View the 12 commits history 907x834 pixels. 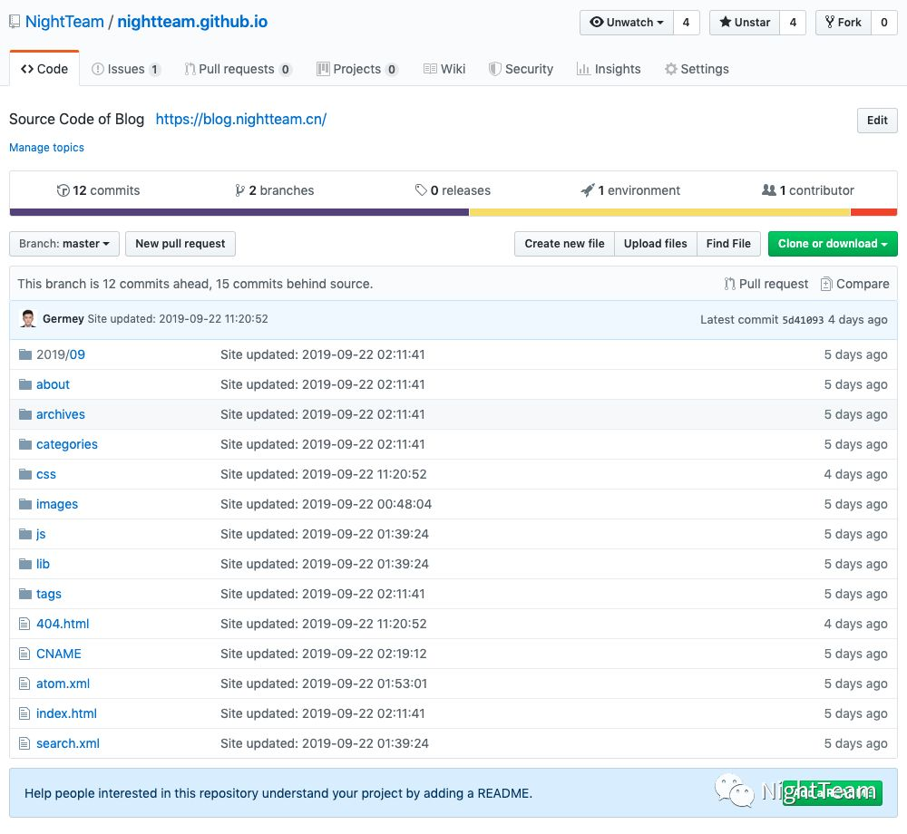point(98,190)
